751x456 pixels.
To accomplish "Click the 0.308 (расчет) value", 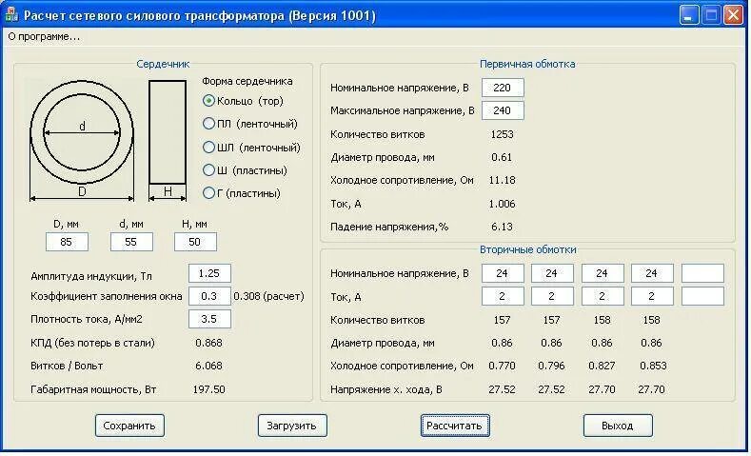I will 268,296.
